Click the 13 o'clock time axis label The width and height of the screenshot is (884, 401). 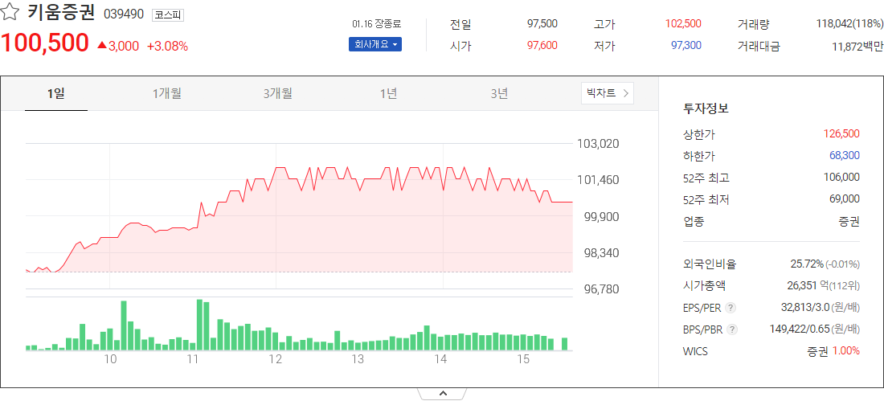point(358,360)
